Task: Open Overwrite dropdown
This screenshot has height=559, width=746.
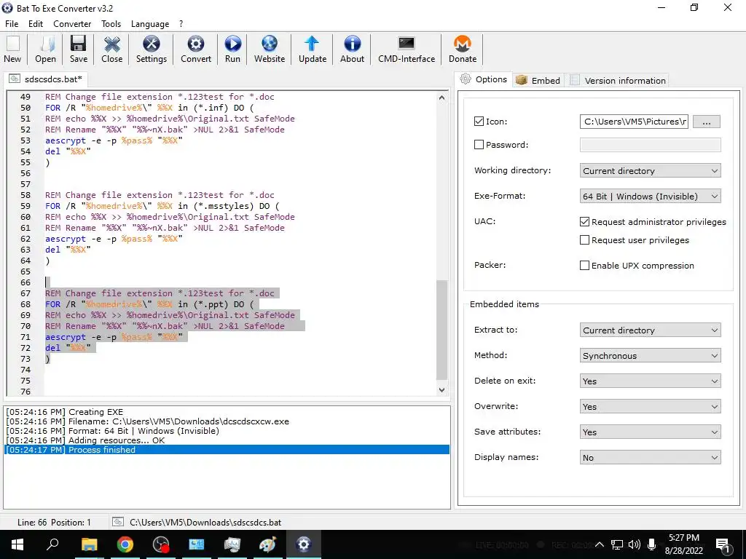Action: tap(650, 406)
